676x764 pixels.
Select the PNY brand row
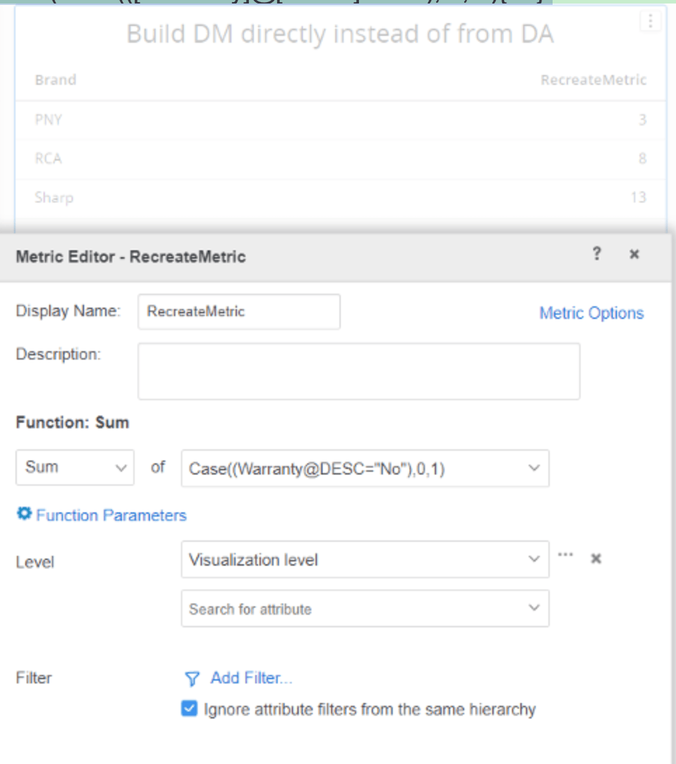48,120
